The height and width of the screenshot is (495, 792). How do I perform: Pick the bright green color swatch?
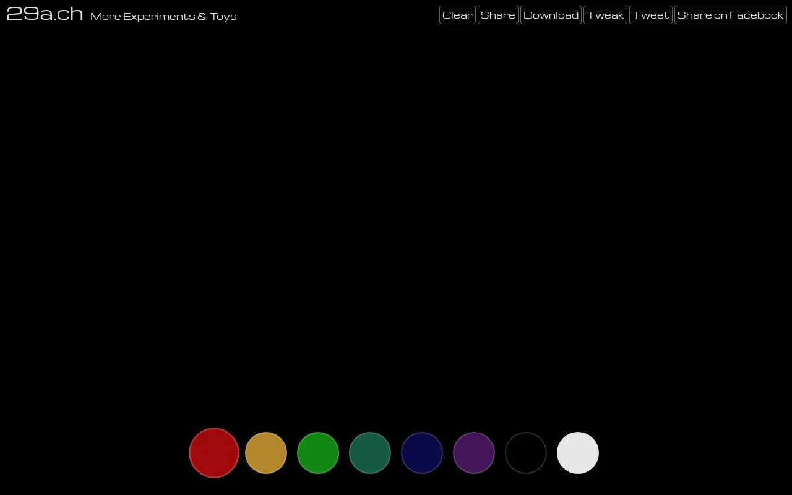point(318,453)
